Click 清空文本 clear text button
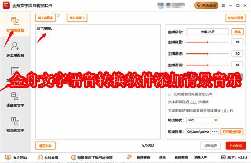 (x=45, y=146)
